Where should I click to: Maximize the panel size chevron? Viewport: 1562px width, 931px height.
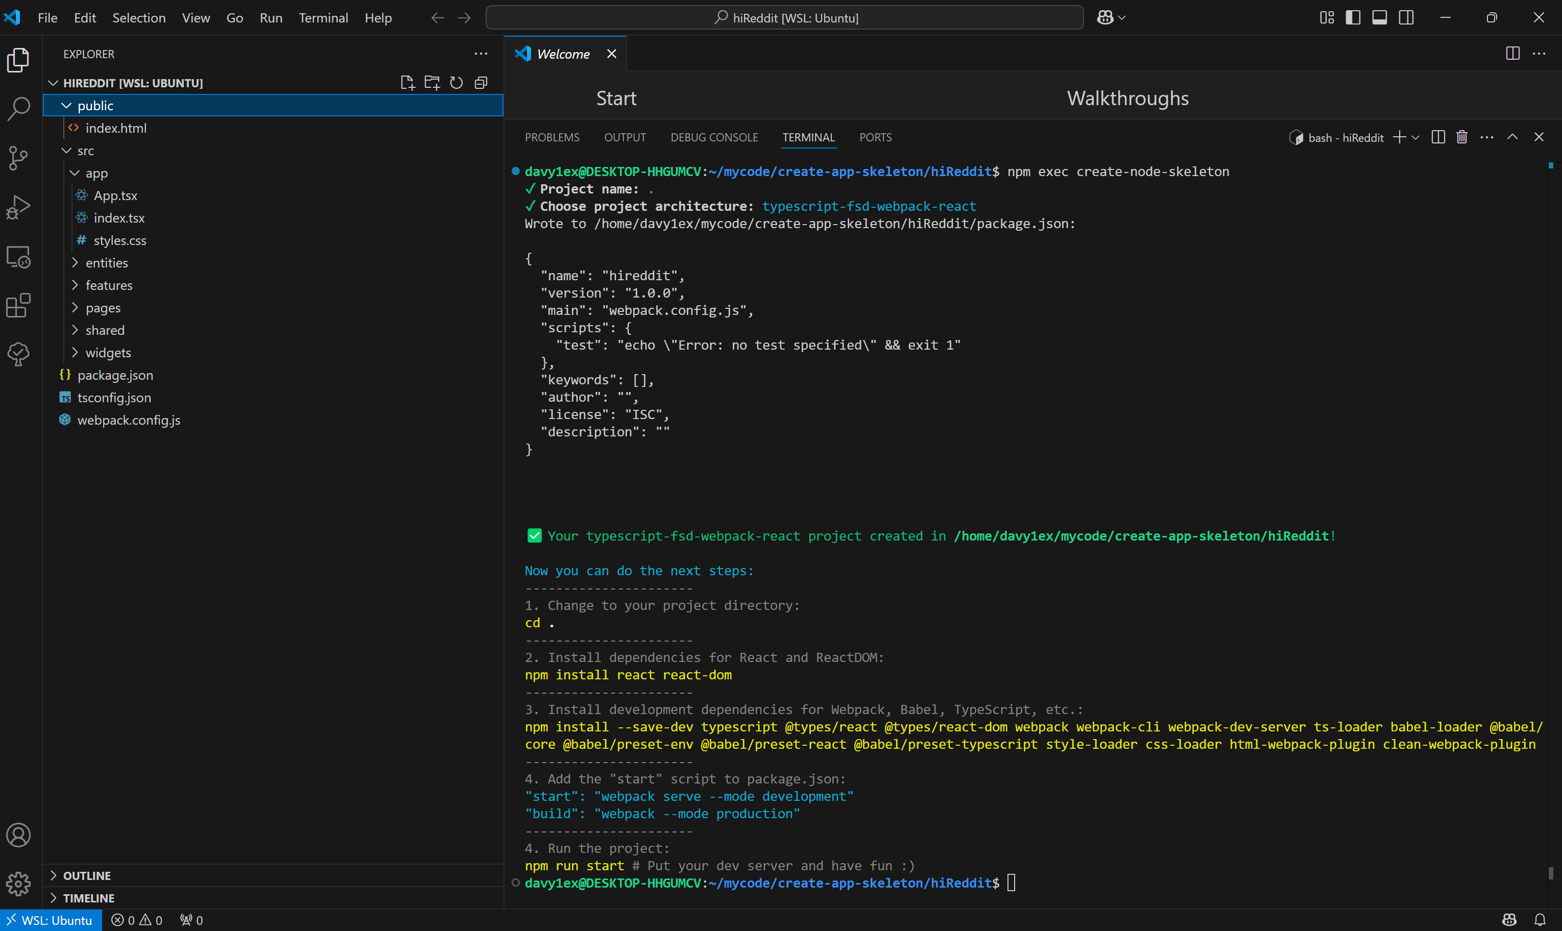tap(1512, 137)
